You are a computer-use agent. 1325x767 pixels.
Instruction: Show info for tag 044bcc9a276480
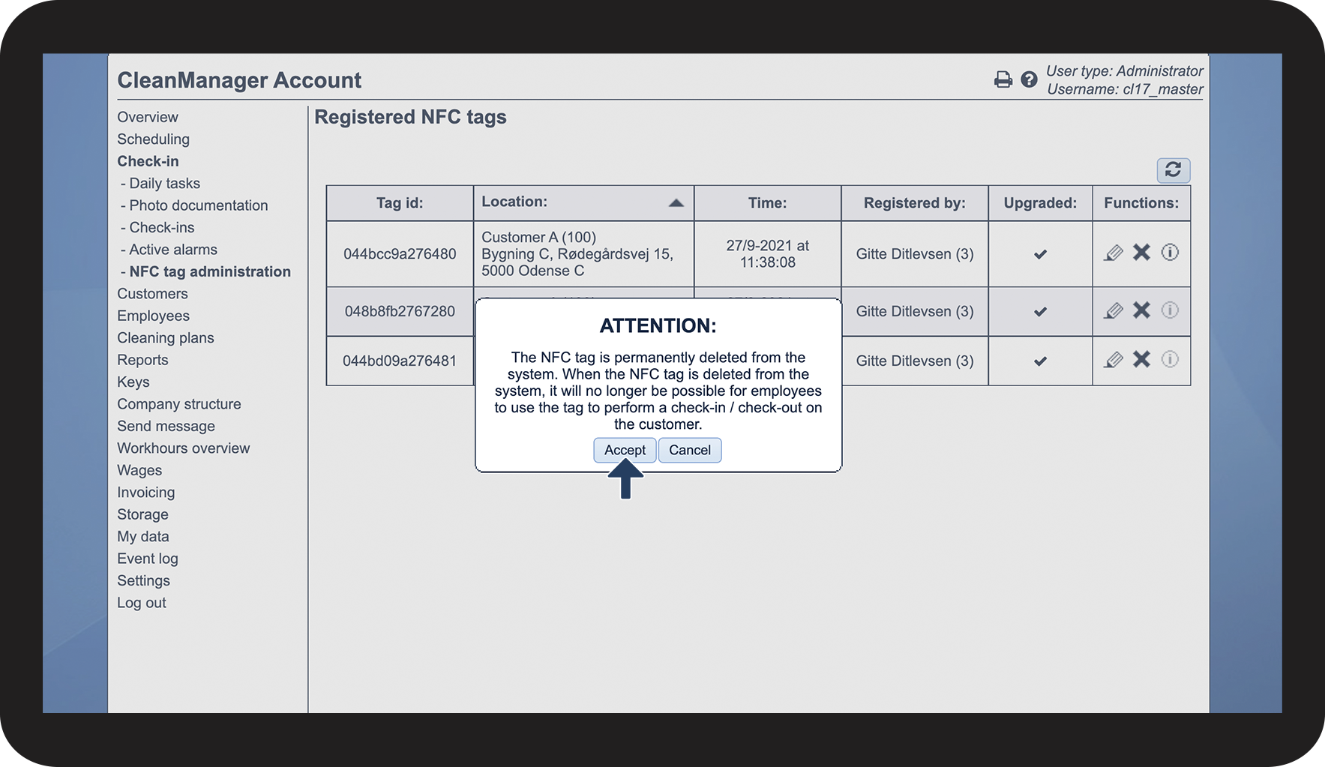(1170, 253)
